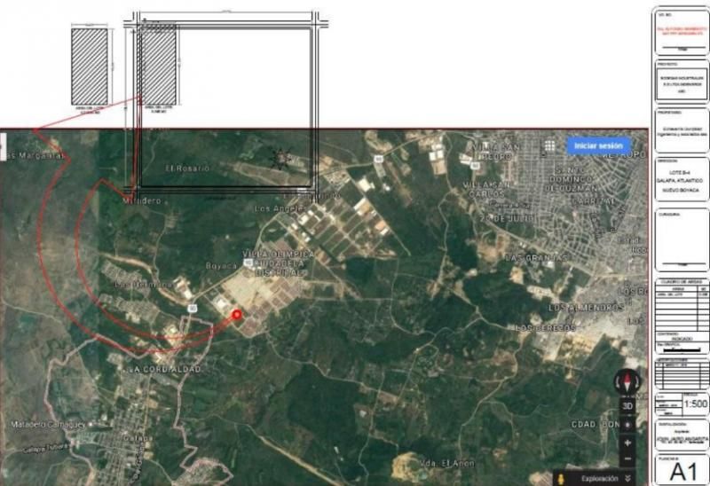
Task: Zoom in with the plus button
Action: pos(627,443)
